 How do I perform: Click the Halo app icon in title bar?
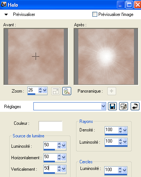(3, 4)
